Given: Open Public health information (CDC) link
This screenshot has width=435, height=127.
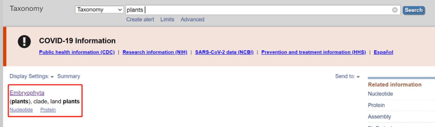Looking at the screenshot, I should pyautogui.click(x=77, y=52).
